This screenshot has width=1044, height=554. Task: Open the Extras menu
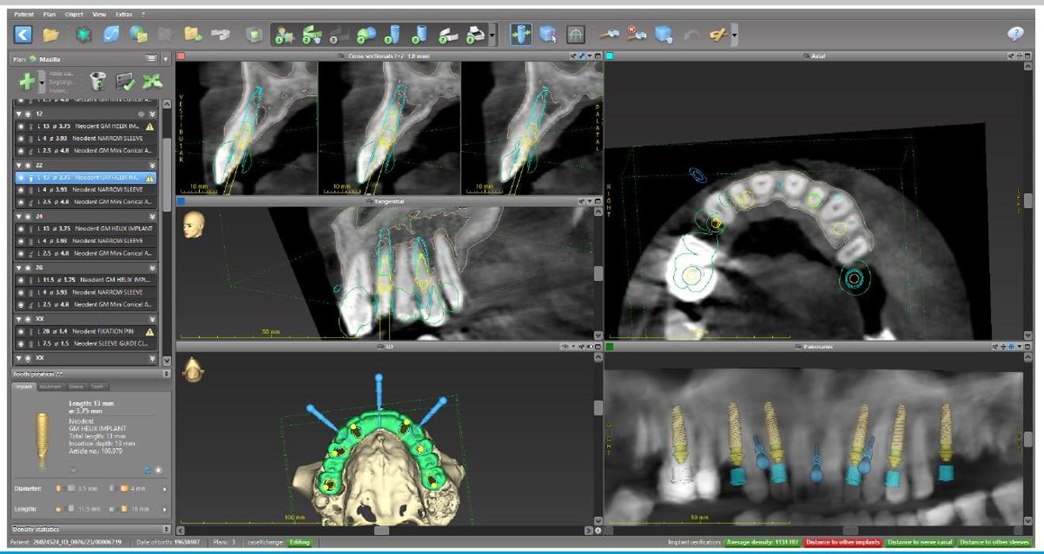pyautogui.click(x=124, y=14)
